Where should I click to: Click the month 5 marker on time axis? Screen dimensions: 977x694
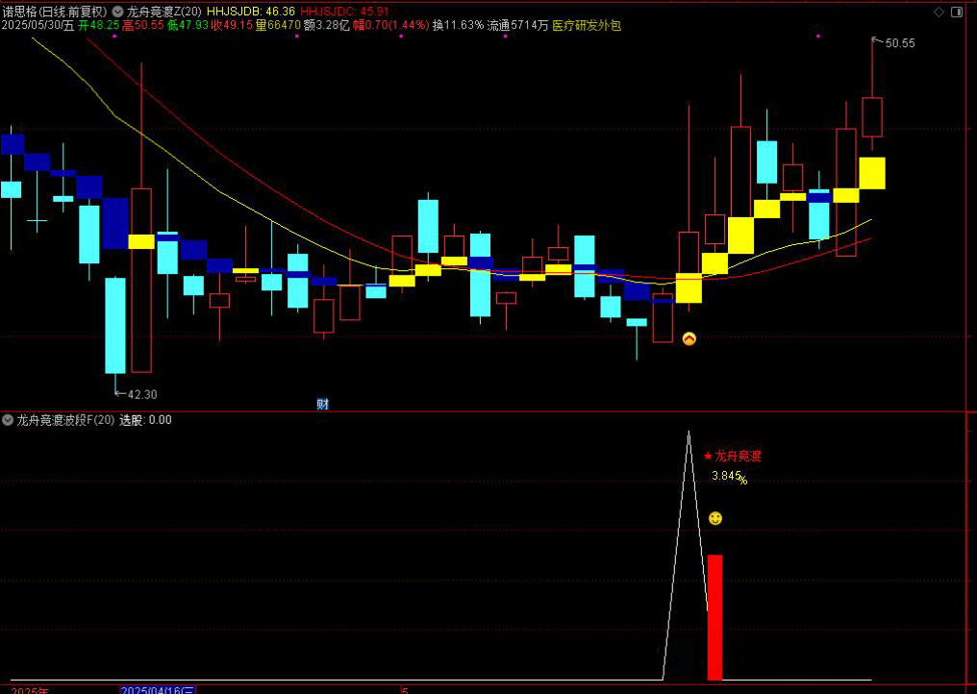(x=405, y=689)
